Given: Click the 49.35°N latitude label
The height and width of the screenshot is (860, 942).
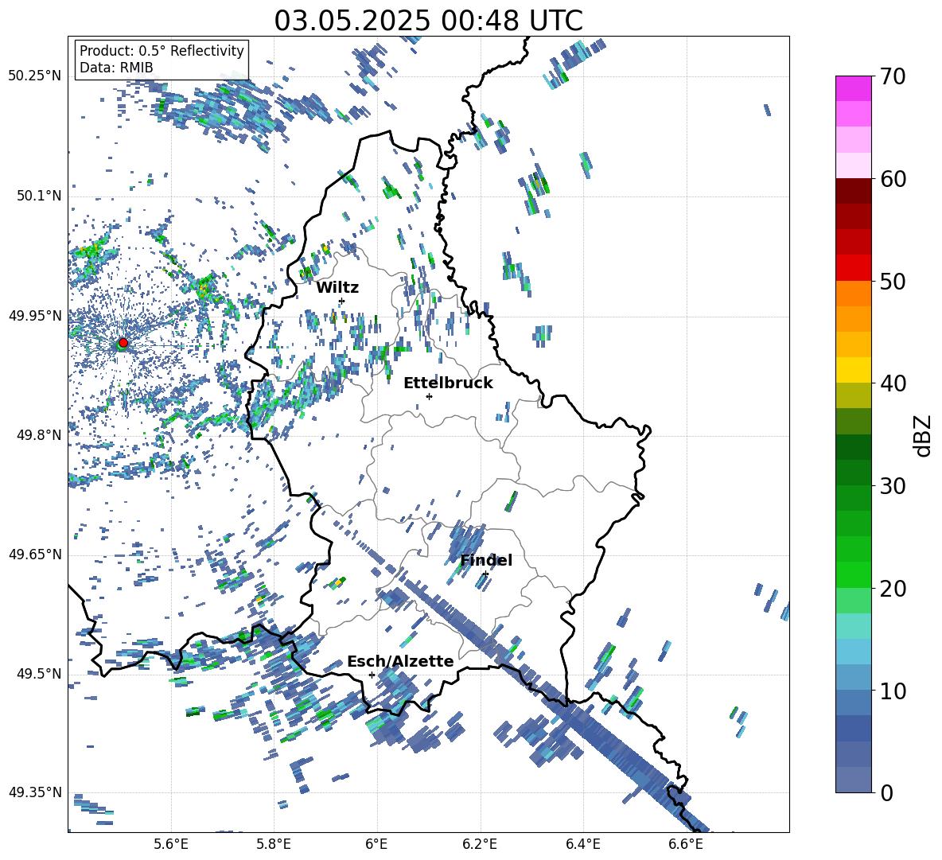Looking at the screenshot, I should click(x=34, y=792).
